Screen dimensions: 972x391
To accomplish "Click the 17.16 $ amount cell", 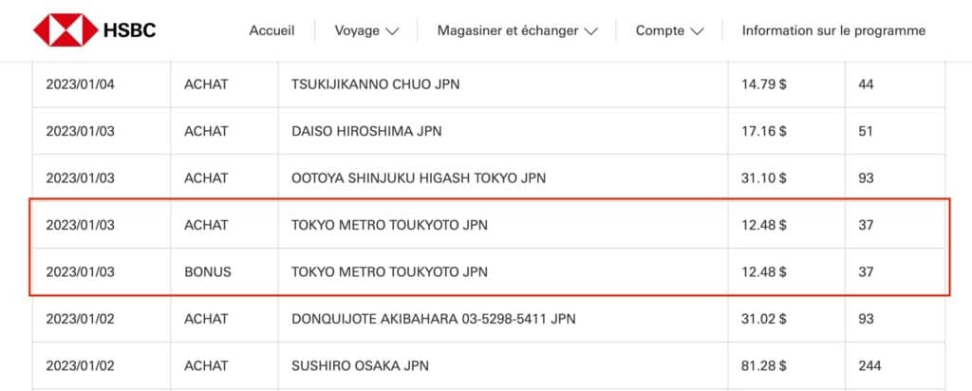I will tap(763, 131).
